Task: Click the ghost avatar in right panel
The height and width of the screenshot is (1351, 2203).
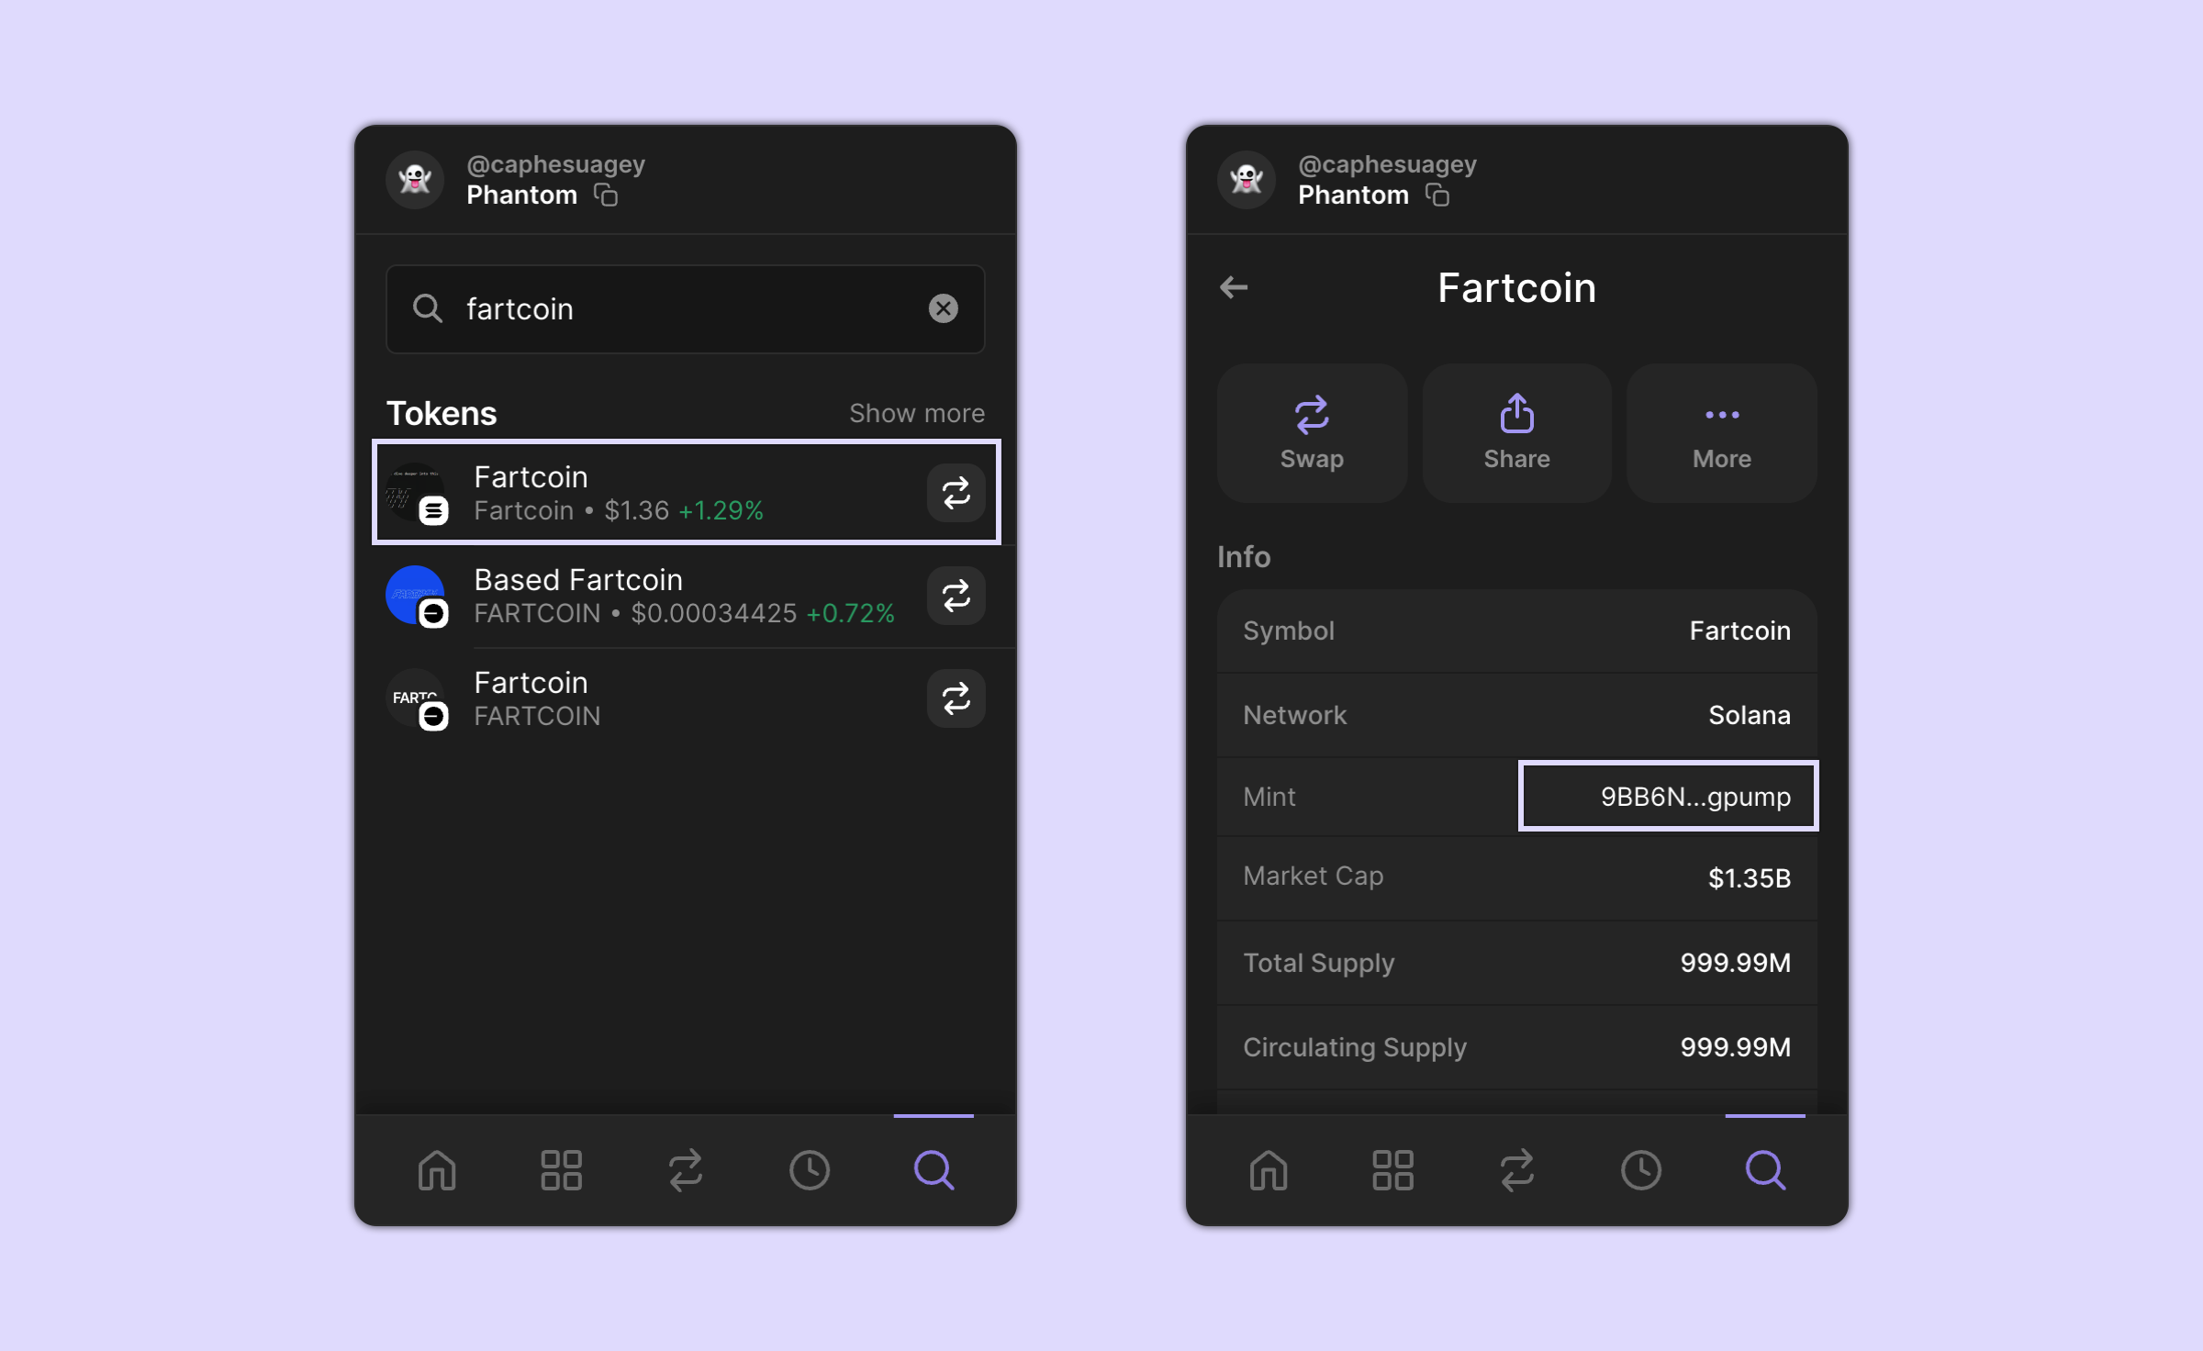Action: coord(1247,179)
